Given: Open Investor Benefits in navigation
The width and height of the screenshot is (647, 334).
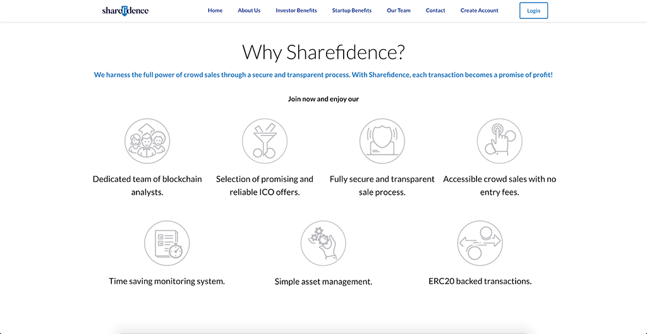Looking at the screenshot, I should pos(296,11).
